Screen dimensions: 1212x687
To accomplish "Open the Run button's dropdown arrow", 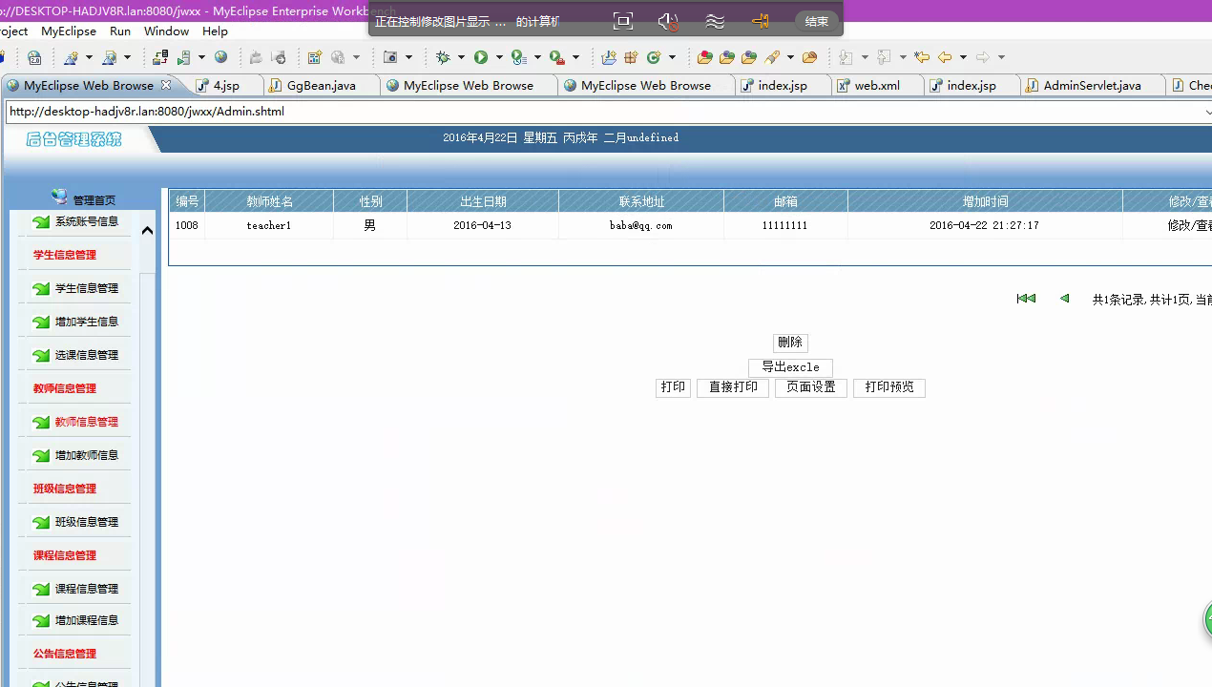I will [497, 57].
